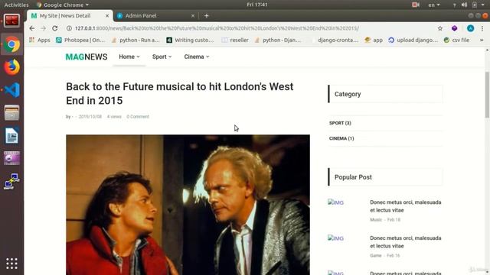Expand the Cinema navigation dropdown

click(197, 57)
